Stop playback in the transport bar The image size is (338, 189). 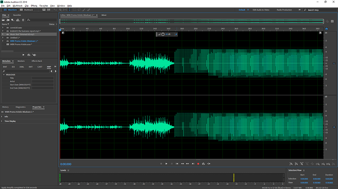click(161, 164)
